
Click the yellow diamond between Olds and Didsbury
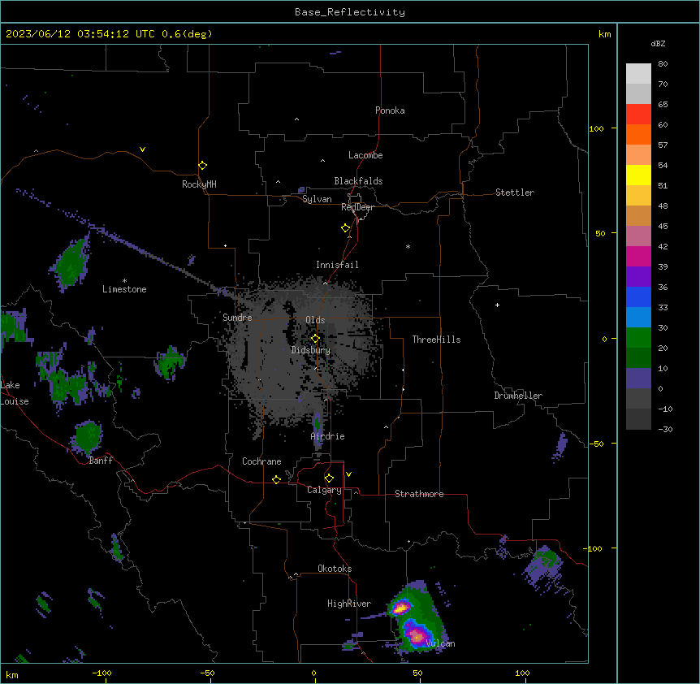[315, 339]
